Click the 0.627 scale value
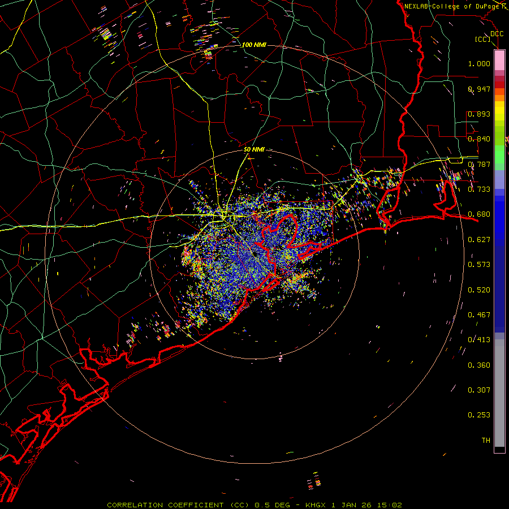This screenshot has height=509, width=509. 479,240
